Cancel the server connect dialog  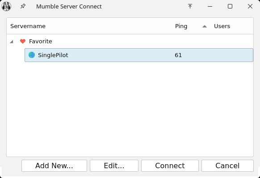click(227, 166)
